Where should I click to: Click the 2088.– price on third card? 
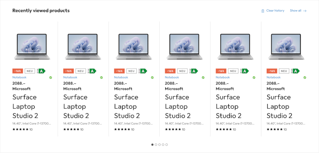[x=121, y=83]
